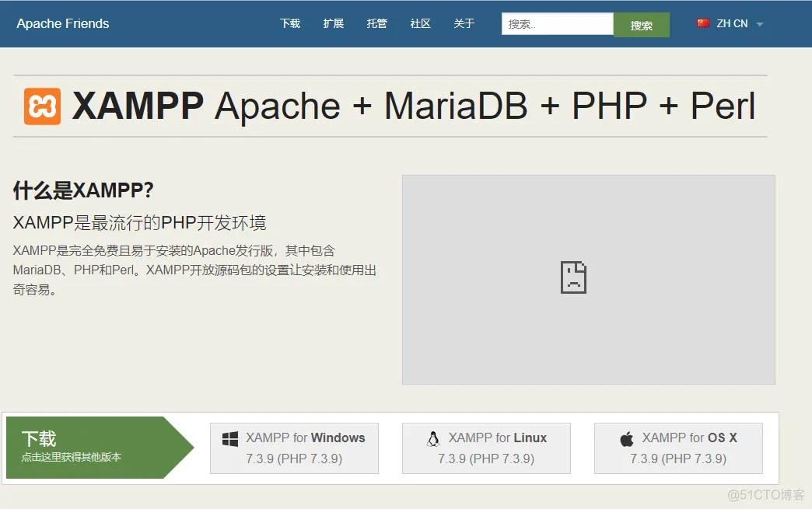The width and height of the screenshot is (812, 509).
Task: Click the orange XAMPP logo icon
Action: coord(42,106)
